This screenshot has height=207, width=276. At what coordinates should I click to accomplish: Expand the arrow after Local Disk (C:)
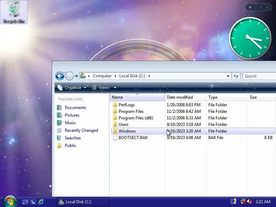[x=149, y=76]
